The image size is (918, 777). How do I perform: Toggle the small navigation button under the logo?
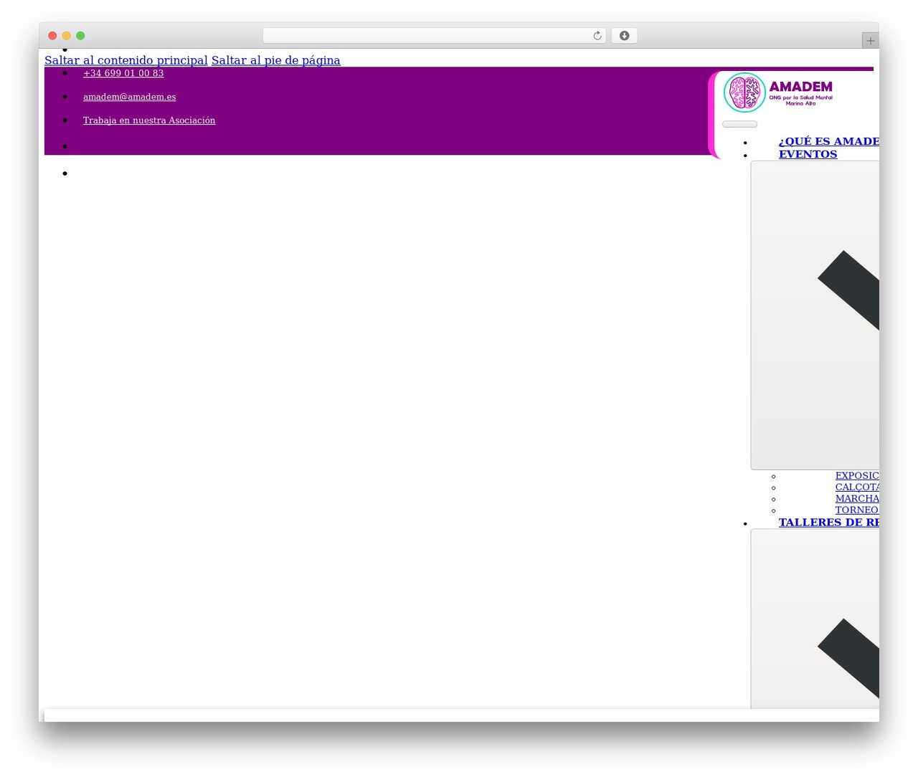coord(739,124)
